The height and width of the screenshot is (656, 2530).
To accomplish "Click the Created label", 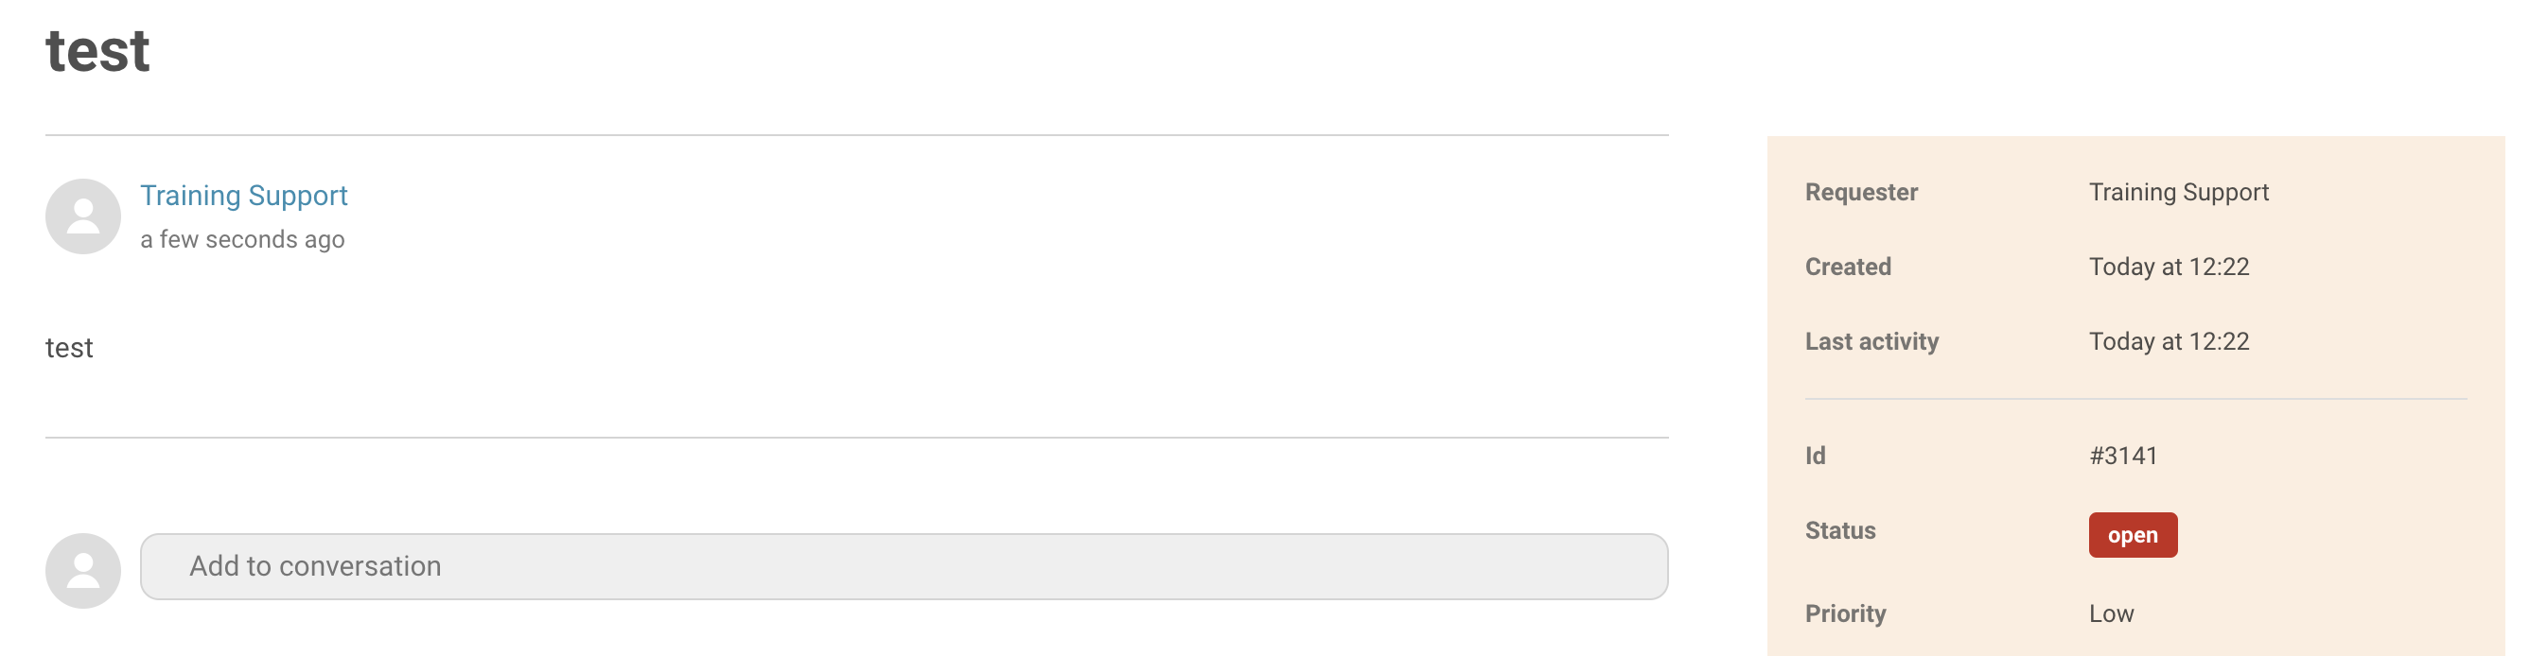I will [x=1848, y=267].
